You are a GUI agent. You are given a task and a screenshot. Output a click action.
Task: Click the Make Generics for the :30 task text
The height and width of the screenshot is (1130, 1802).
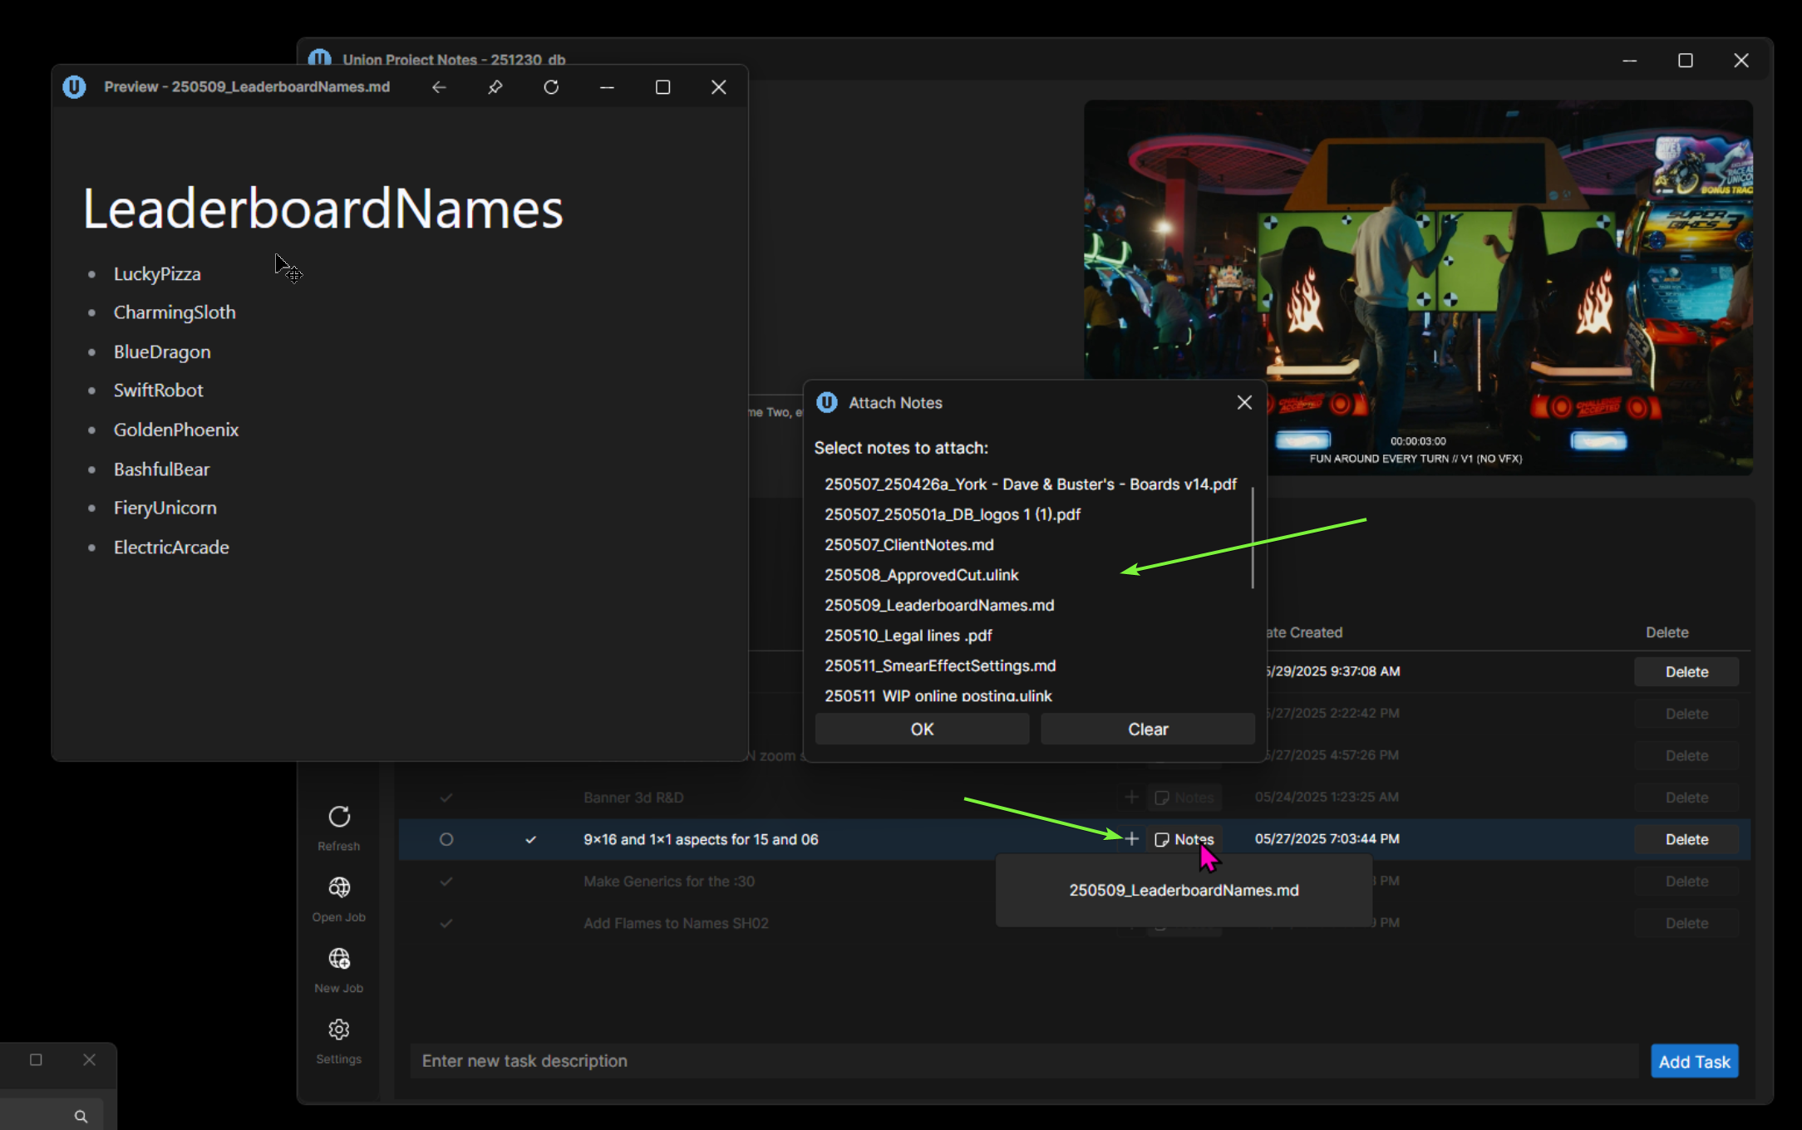coord(669,882)
